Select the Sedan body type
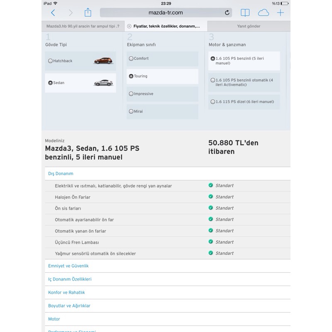Screen dimensions: 332x332 pos(81,83)
